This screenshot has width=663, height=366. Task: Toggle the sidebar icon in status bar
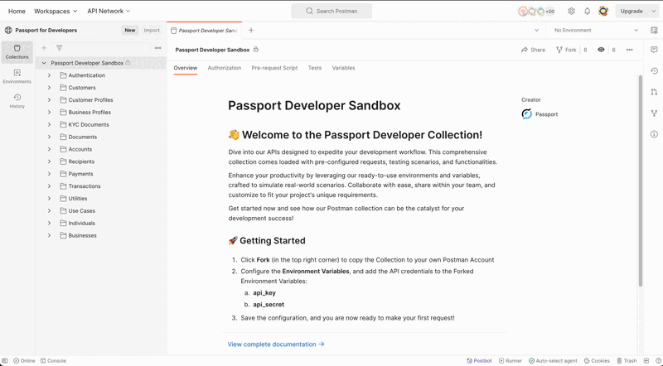pyautogui.click(x=5, y=361)
